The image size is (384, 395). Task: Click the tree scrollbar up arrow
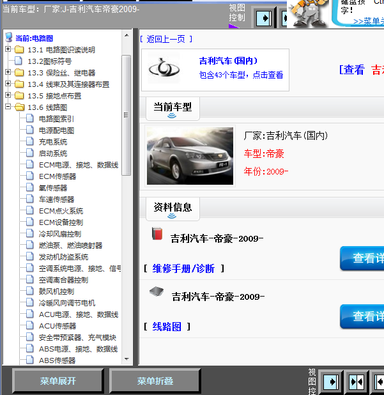tap(127, 35)
